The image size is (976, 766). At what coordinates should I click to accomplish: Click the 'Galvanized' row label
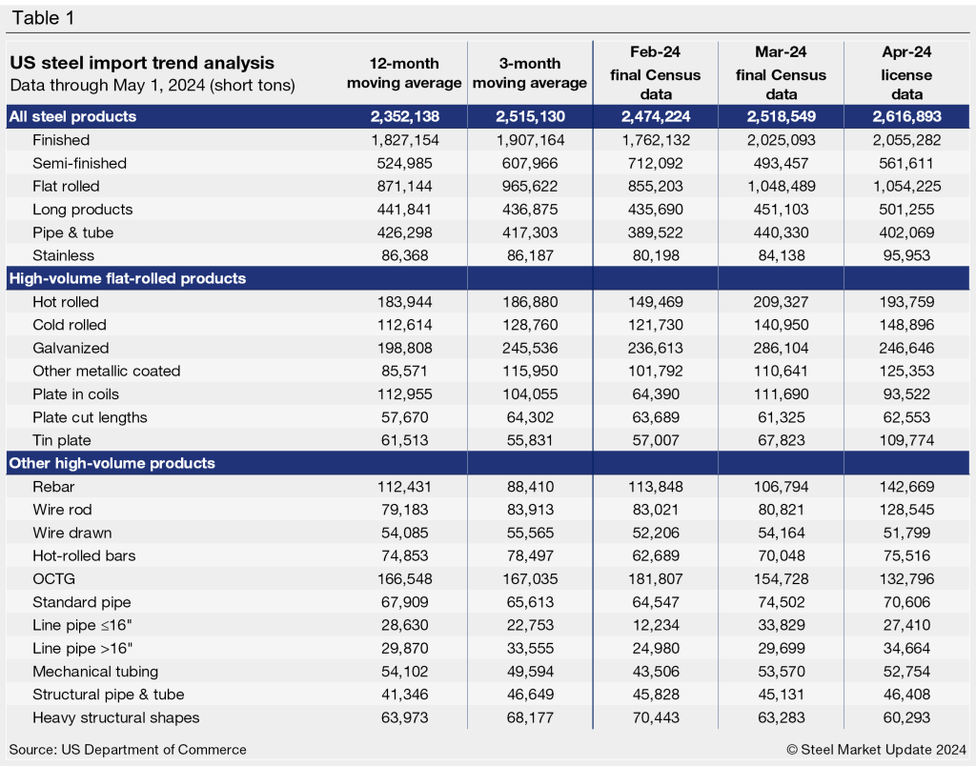click(71, 348)
